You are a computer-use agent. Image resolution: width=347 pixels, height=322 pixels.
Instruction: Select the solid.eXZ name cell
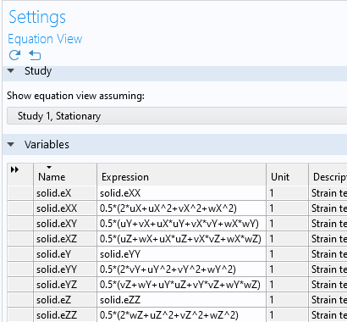pyautogui.click(x=65, y=239)
